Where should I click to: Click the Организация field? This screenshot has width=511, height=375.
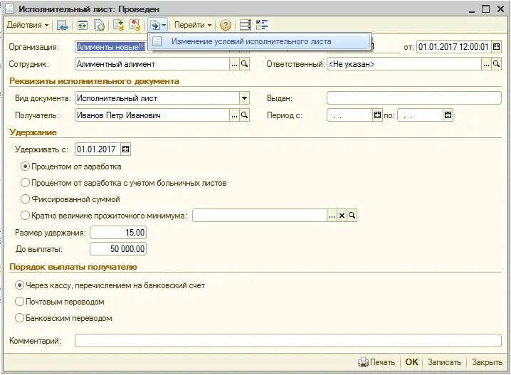click(x=112, y=47)
